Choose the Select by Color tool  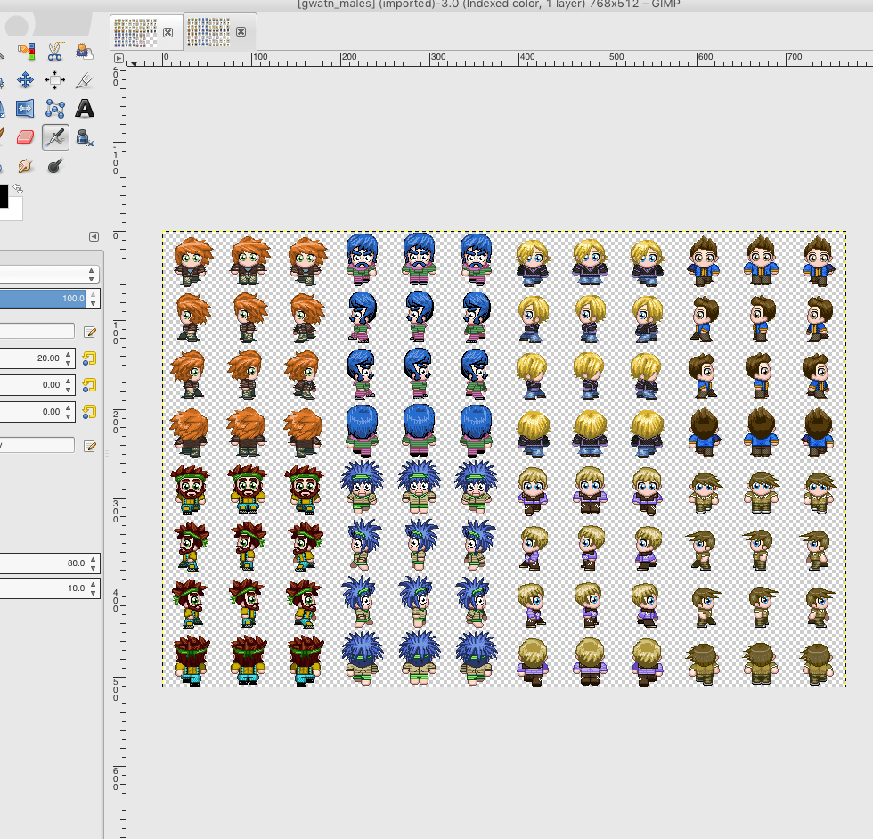(x=25, y=51)
